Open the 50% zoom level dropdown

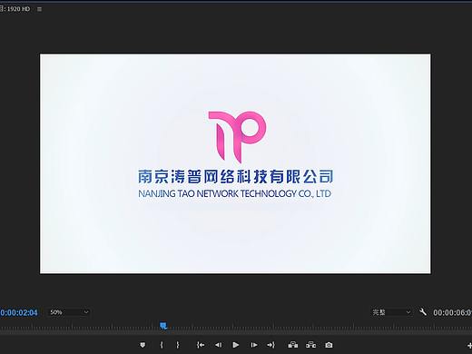[x=69, y=312]
